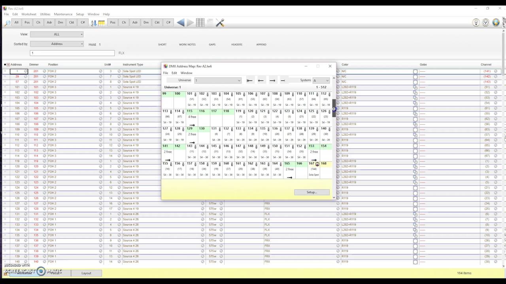The height and width of the screenshot is (284, 506).
Task: Click the Instrument Type column header
Action: coord(133,65)
